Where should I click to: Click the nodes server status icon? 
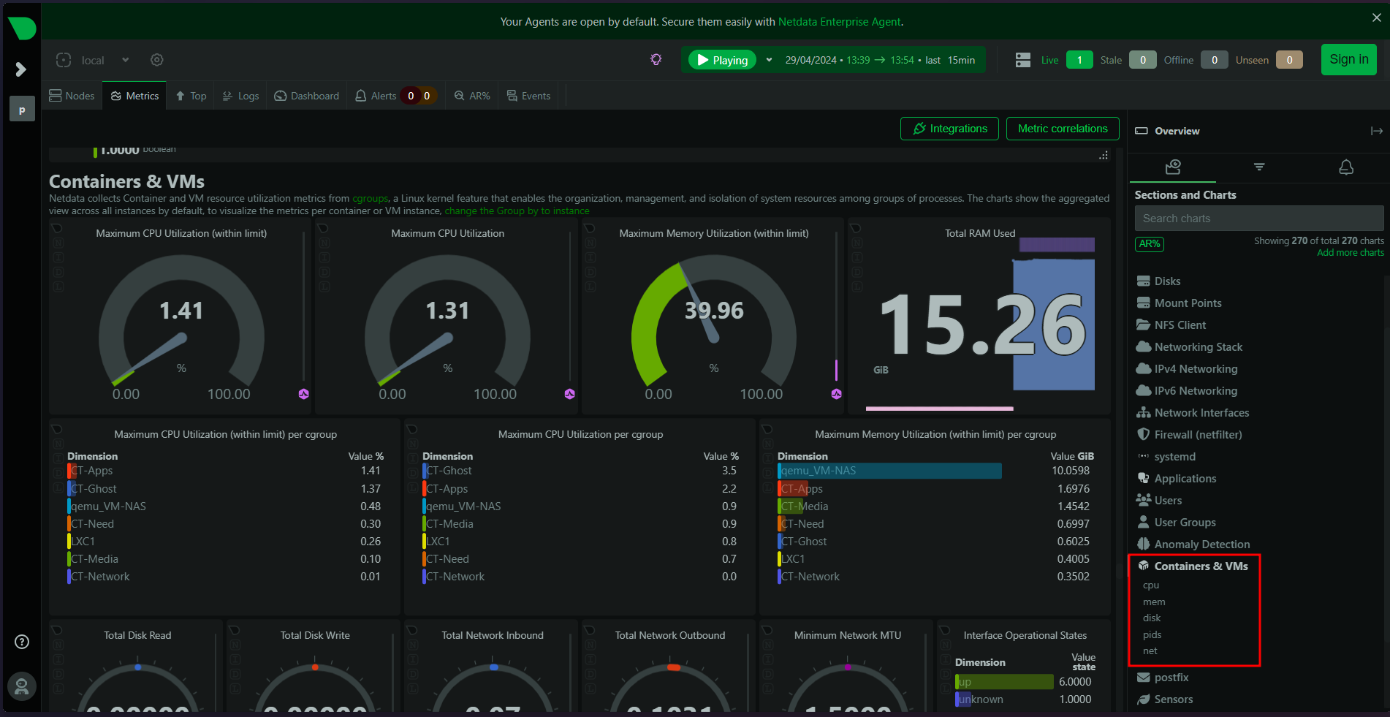tap(1023, 60)
